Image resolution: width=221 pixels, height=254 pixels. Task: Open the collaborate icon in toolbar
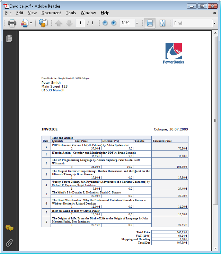tap(24, 23)
